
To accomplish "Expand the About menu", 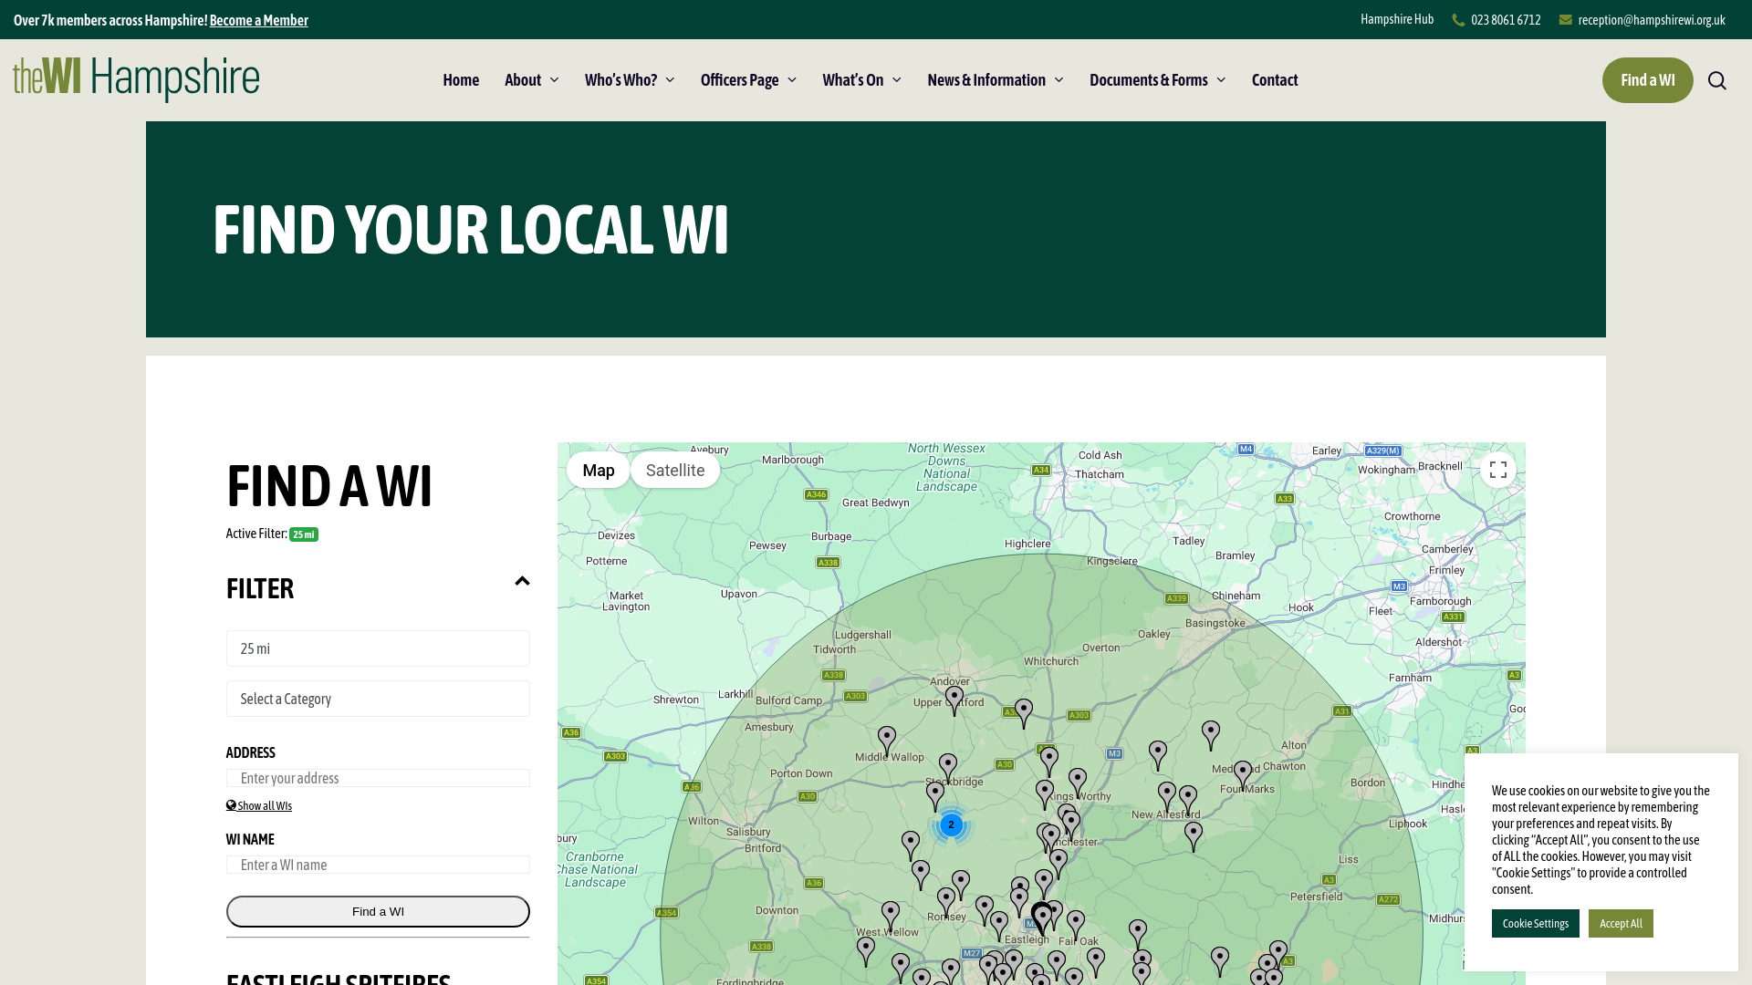I will (x=532, y=80).
